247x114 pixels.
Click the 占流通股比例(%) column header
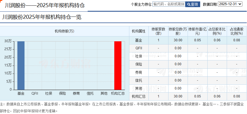pyautogui.click(x=237, y=31)
